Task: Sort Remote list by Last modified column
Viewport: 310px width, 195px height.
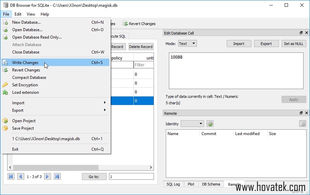Action: pyautogui.click(x=250, y=134)
